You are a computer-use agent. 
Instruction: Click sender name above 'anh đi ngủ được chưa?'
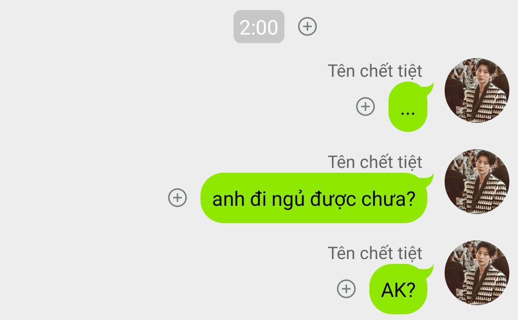point(375,162)
